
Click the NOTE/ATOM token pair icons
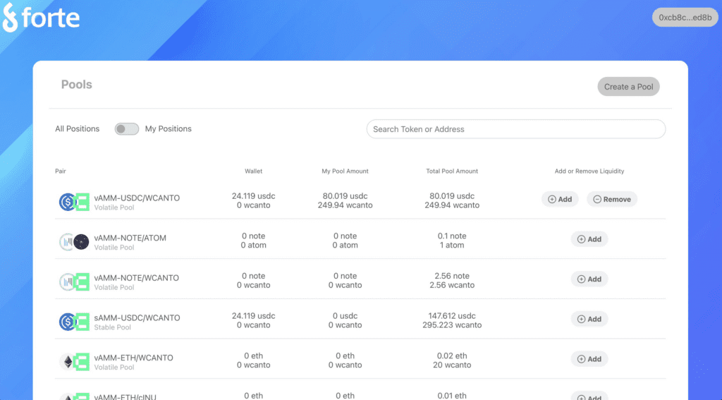pos(74,242)
